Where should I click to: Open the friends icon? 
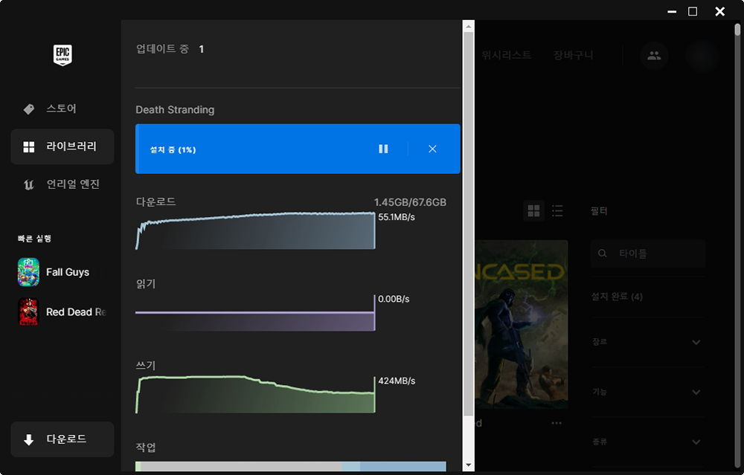654,56
